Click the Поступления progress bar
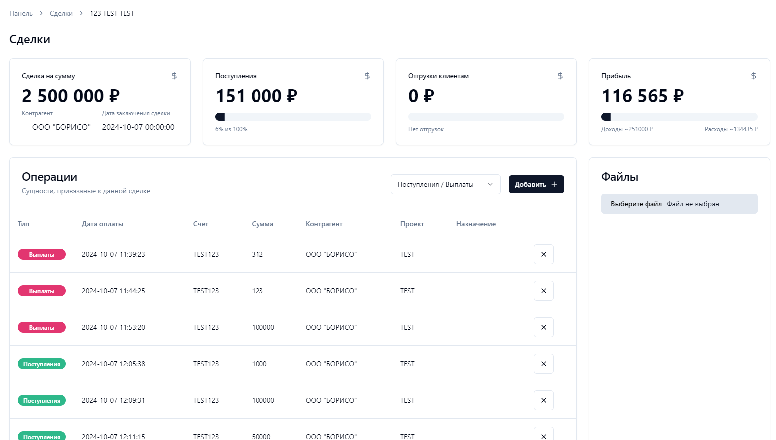 coord(293,117)
